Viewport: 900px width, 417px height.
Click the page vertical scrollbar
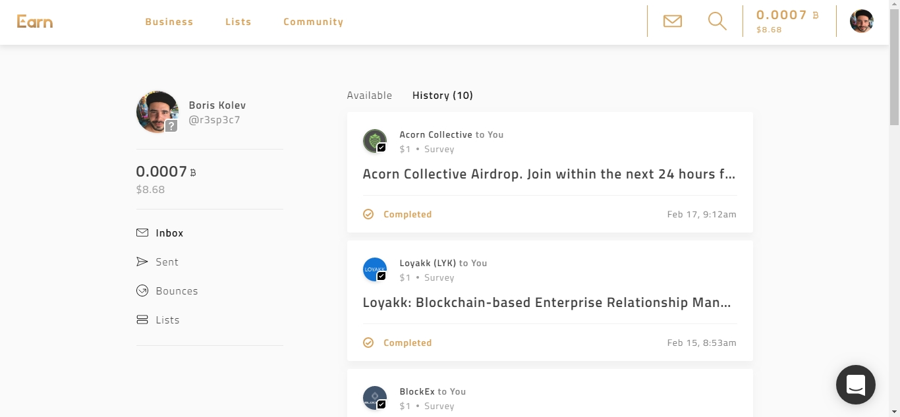click(x=894, y=208)
